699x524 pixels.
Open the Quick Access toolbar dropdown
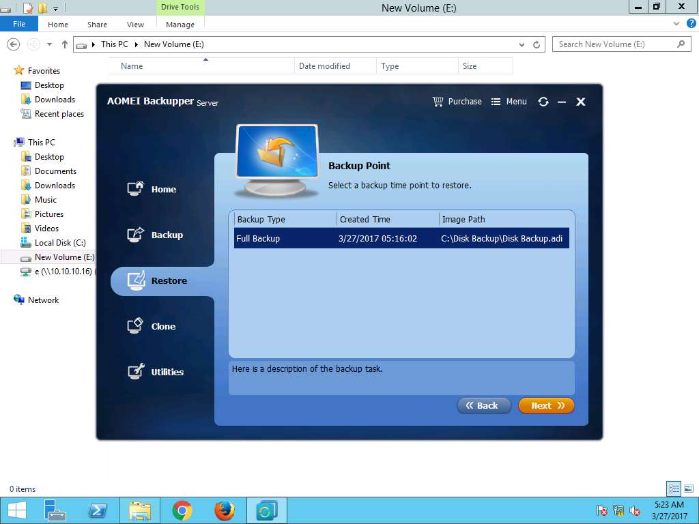[56, 8]
